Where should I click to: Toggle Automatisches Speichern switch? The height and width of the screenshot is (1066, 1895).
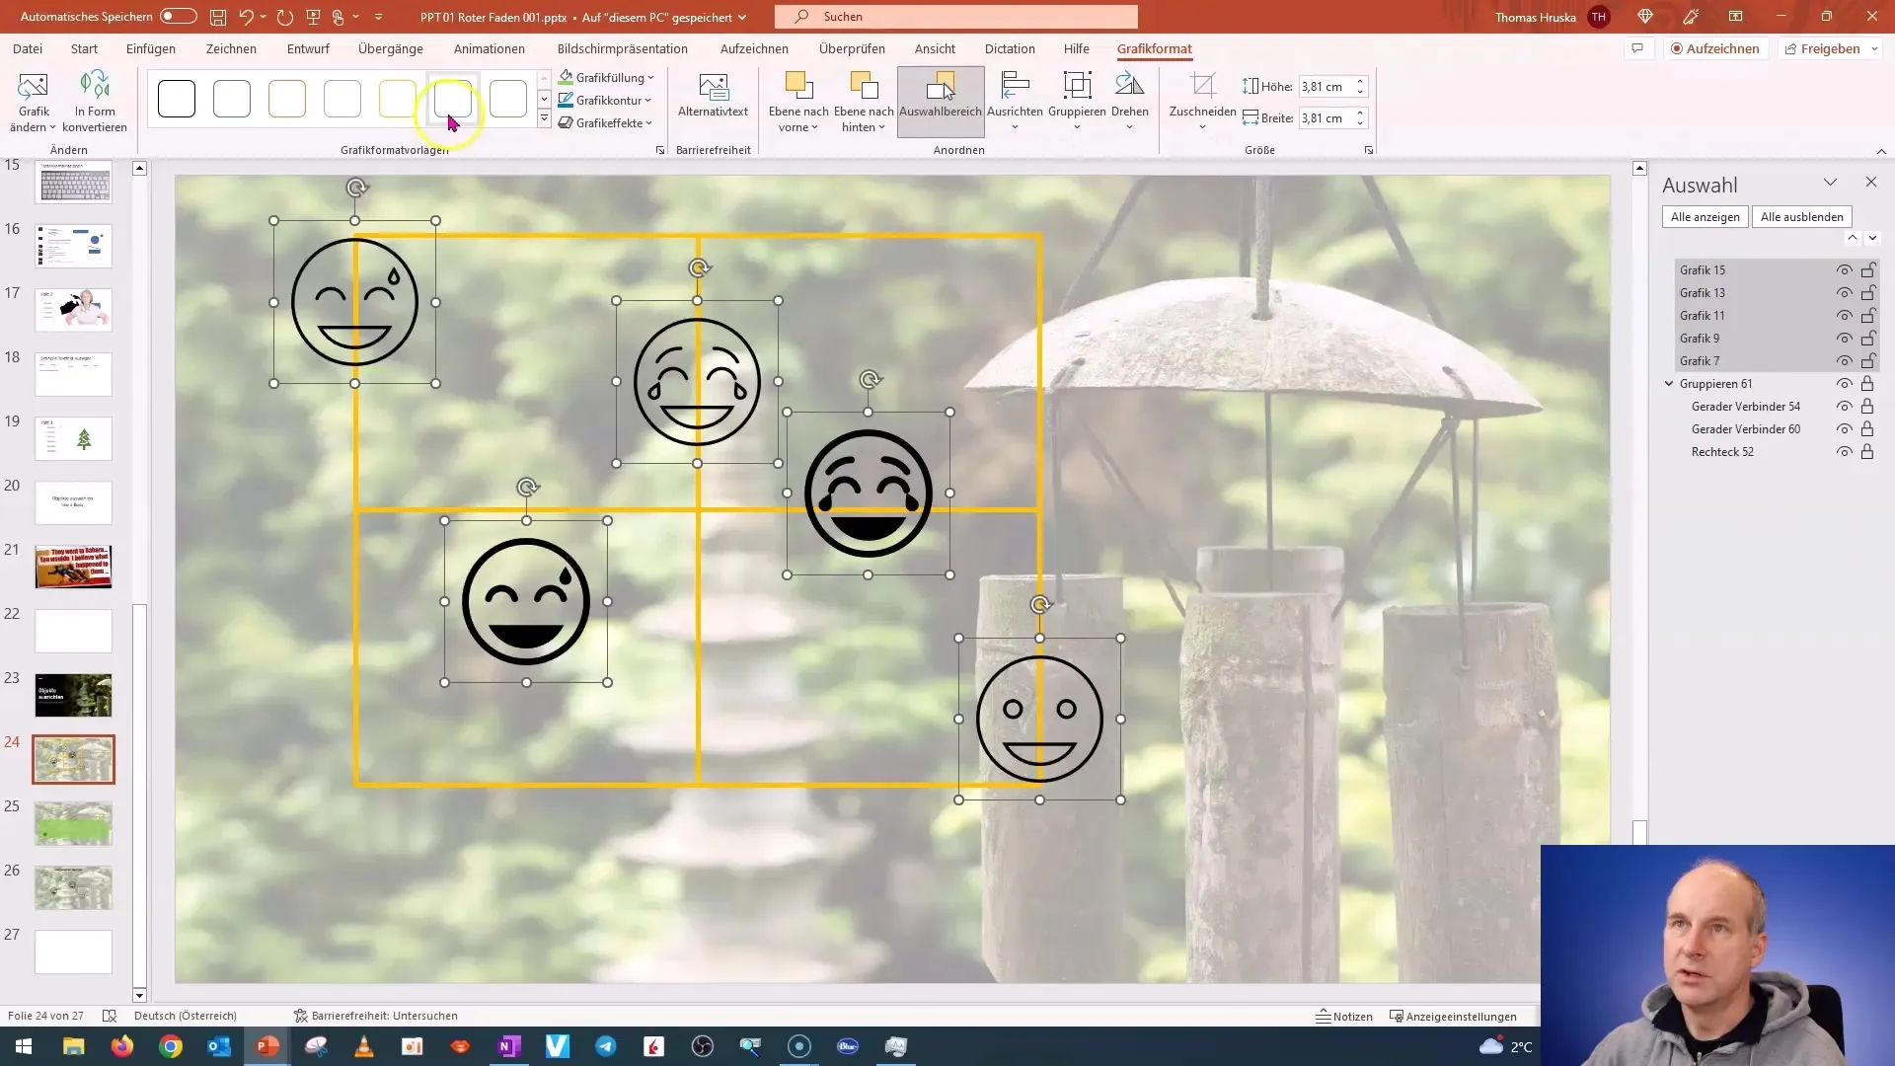point(178,17)
